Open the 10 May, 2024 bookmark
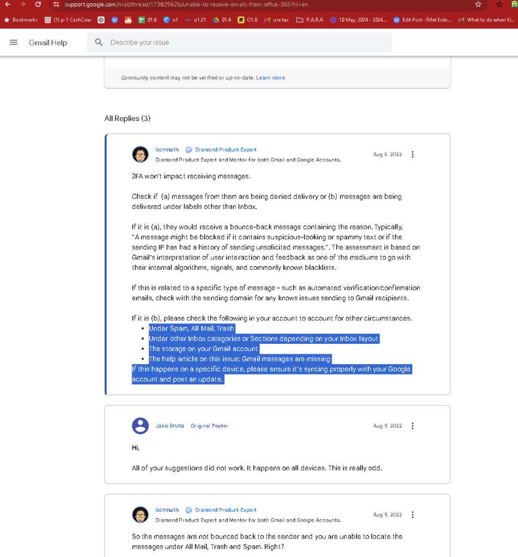The image size is (518, 557). 358,20
